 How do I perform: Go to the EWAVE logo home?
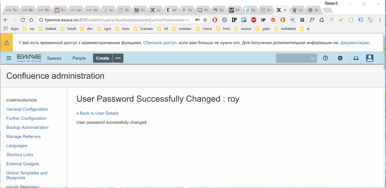point(29,58)
